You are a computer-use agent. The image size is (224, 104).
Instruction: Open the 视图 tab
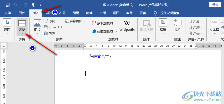click(116, 13)
